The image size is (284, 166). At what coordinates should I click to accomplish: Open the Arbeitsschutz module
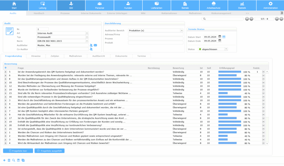[x=213, y=5]
